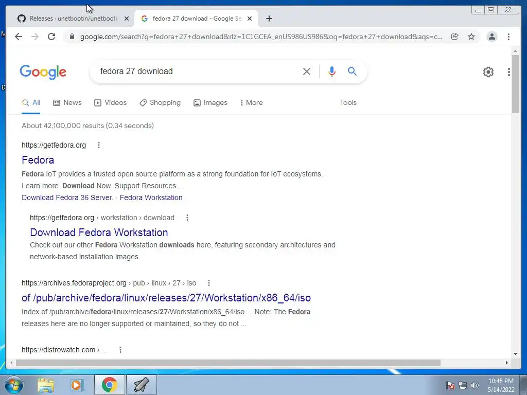Screen dimensions: 527x395
Task: Open File Explorer from taskbar
Action: click(x=46, y=385)
